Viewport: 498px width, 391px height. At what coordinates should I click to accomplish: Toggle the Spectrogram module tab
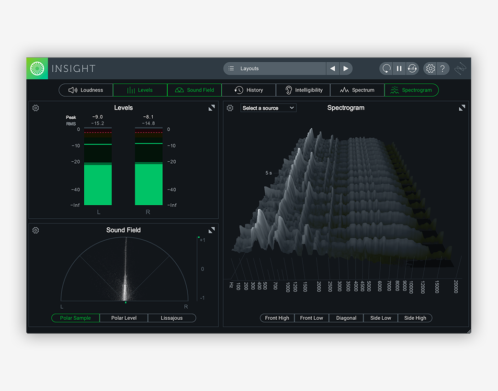tap(412, 90)
